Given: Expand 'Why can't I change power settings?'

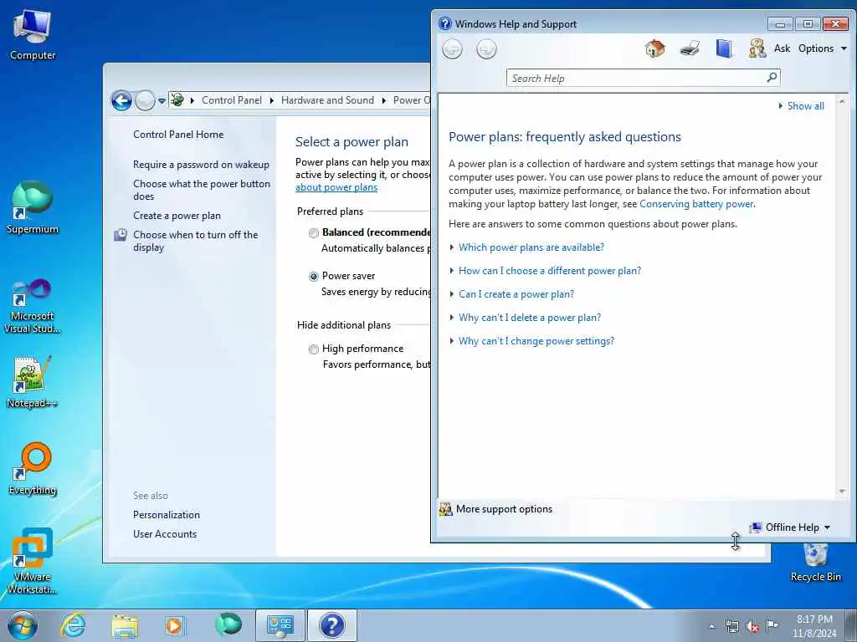Looking at the screenshot, I should pos(536,341).
